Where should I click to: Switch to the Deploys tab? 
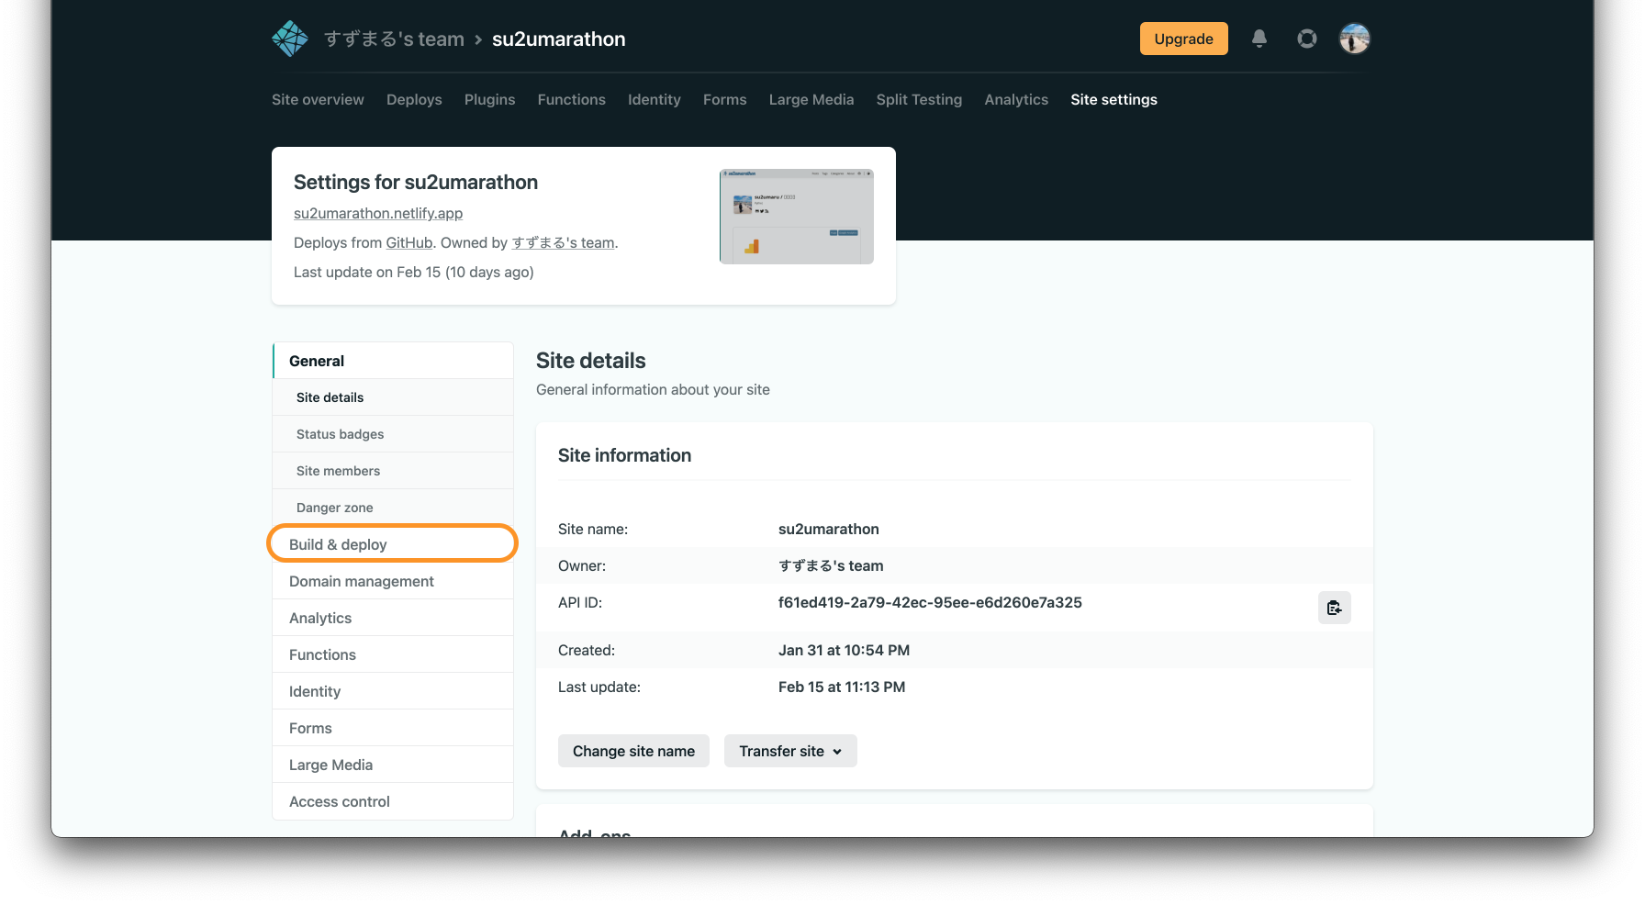pos(414,99)
